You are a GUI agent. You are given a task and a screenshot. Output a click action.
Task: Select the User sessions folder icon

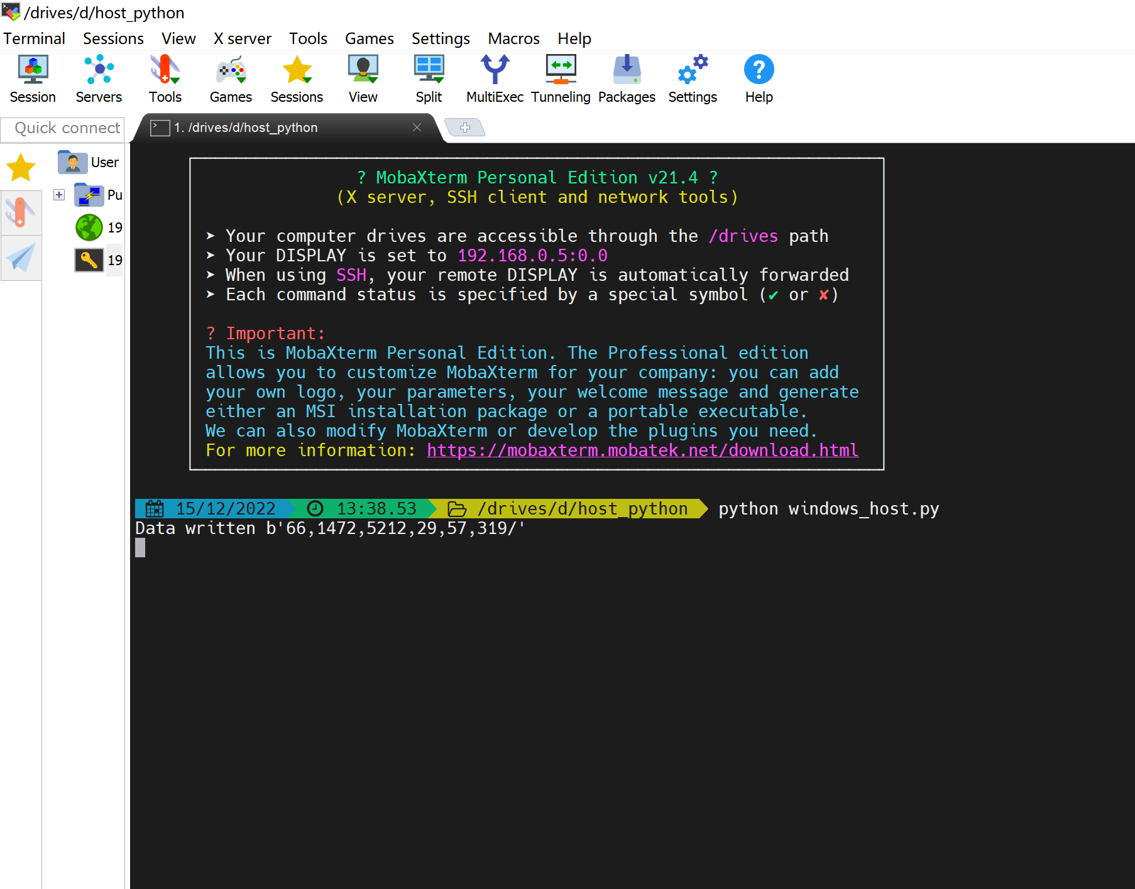[x=72, y=162]
